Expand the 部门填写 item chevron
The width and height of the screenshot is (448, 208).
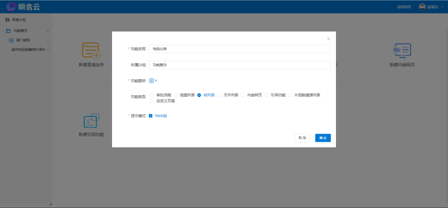pos(48,40)
